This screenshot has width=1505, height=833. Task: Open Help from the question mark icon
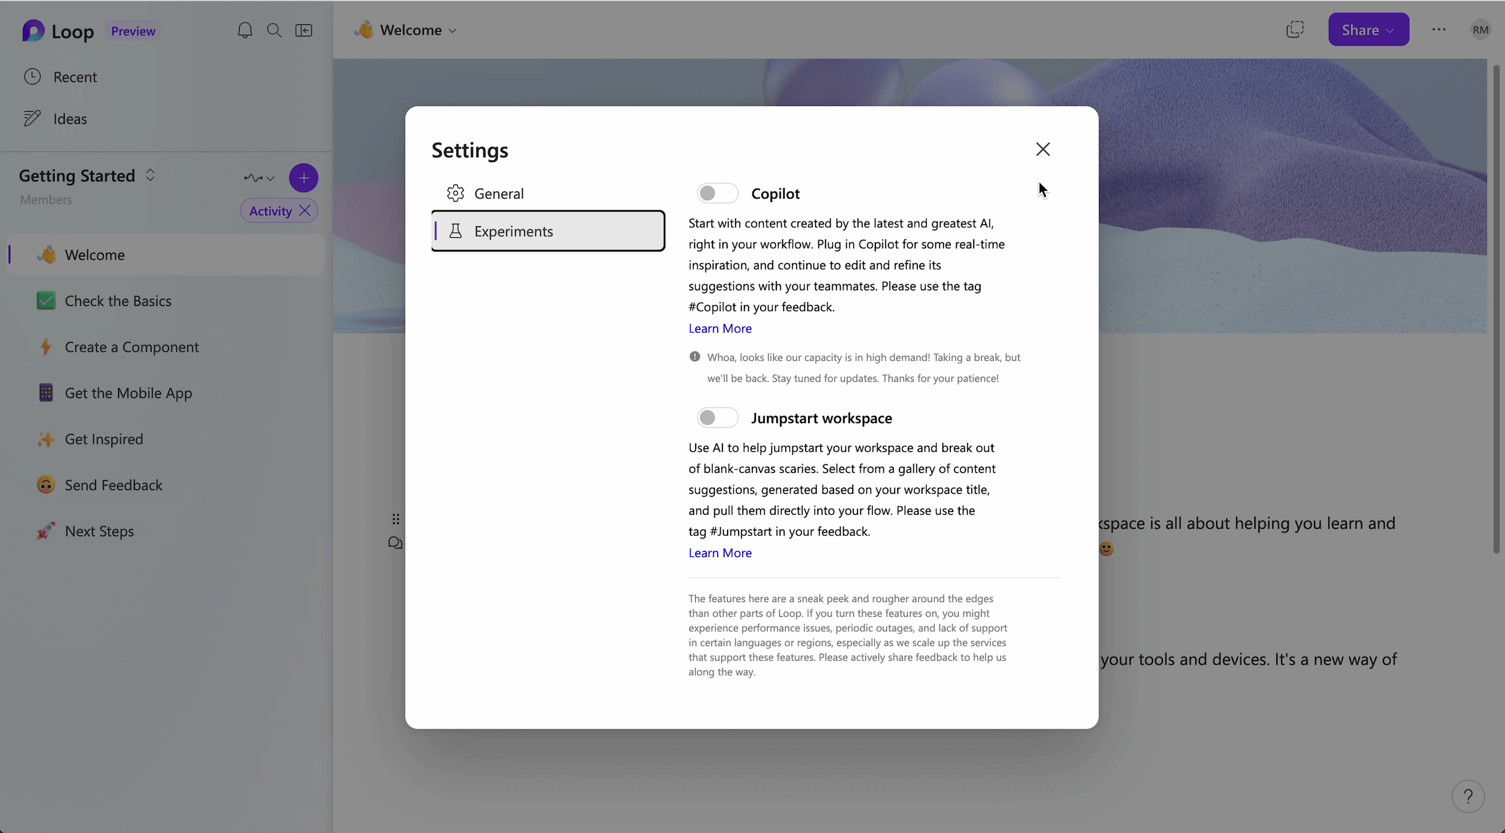click(1468, 795)
